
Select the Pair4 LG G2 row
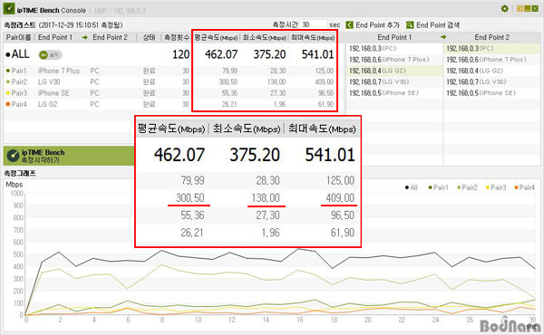(x=97, y=104)
